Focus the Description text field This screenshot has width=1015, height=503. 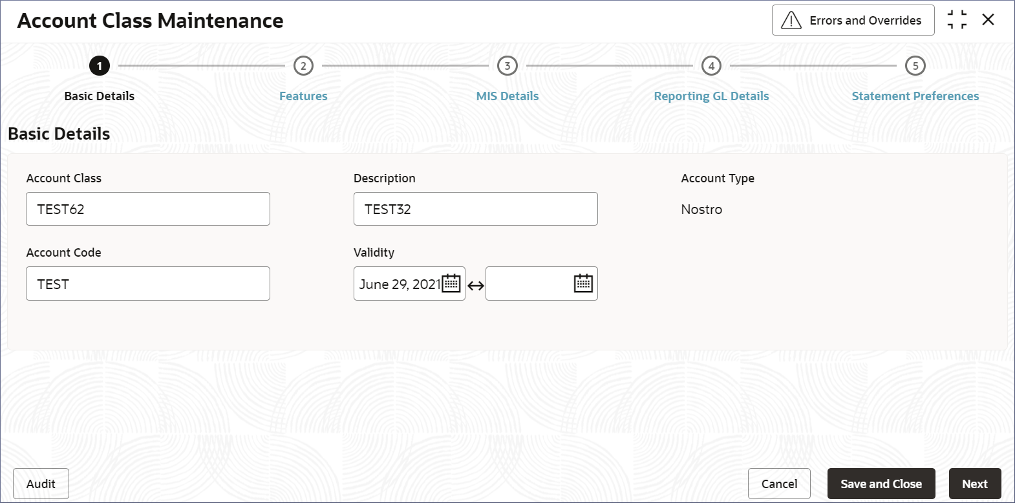pos(476,209)
